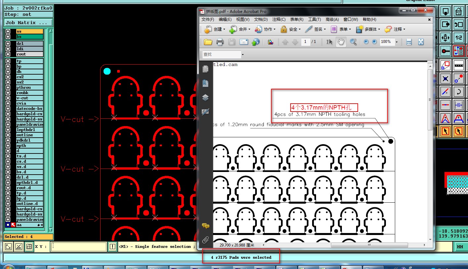Open folder icon in Acrobat toolbar

point(208,42)
